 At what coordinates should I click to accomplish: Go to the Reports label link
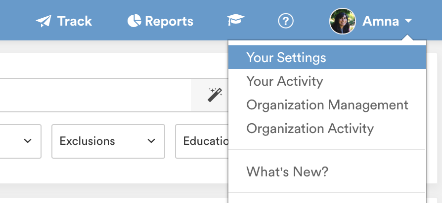[169, 21]
